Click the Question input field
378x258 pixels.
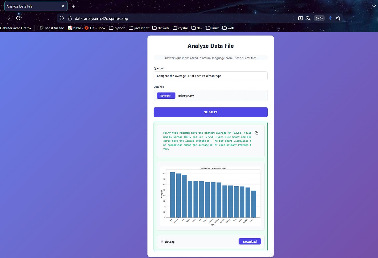point(211,76)
